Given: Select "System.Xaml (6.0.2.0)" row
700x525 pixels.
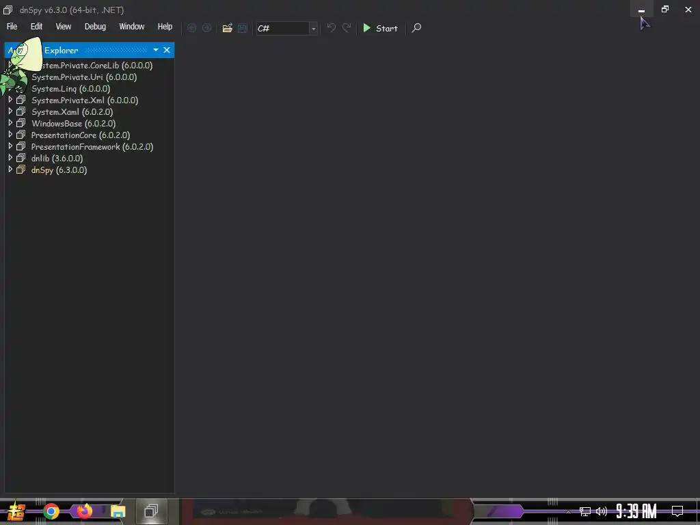Looking at the screenshot, I should point(72,112).
